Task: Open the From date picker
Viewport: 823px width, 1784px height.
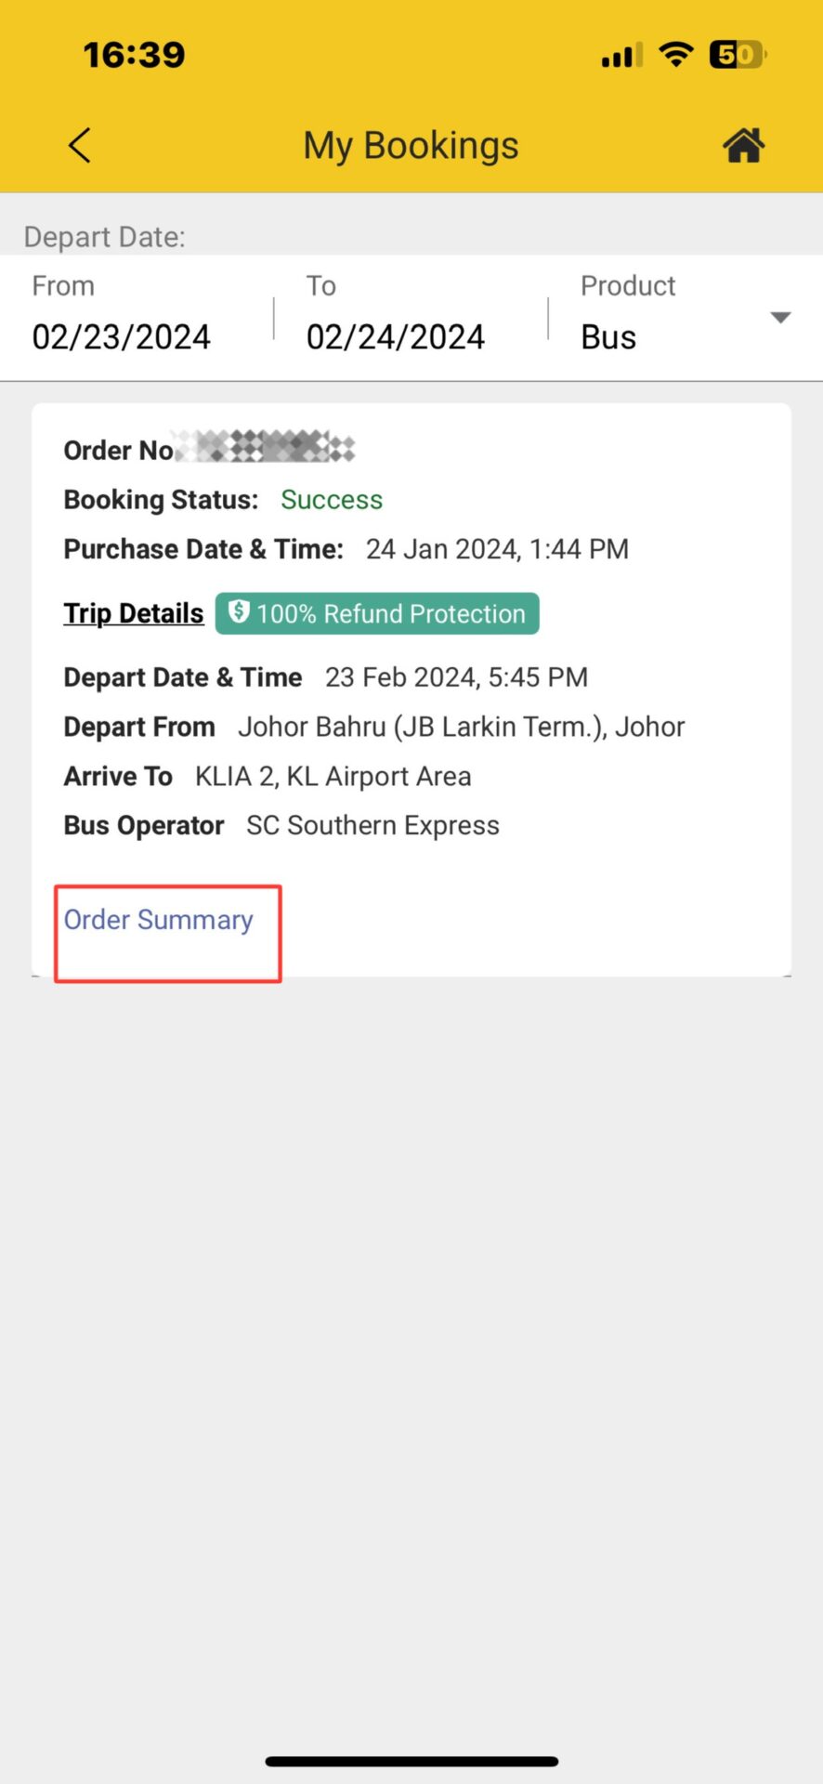Action: point(122,336)
